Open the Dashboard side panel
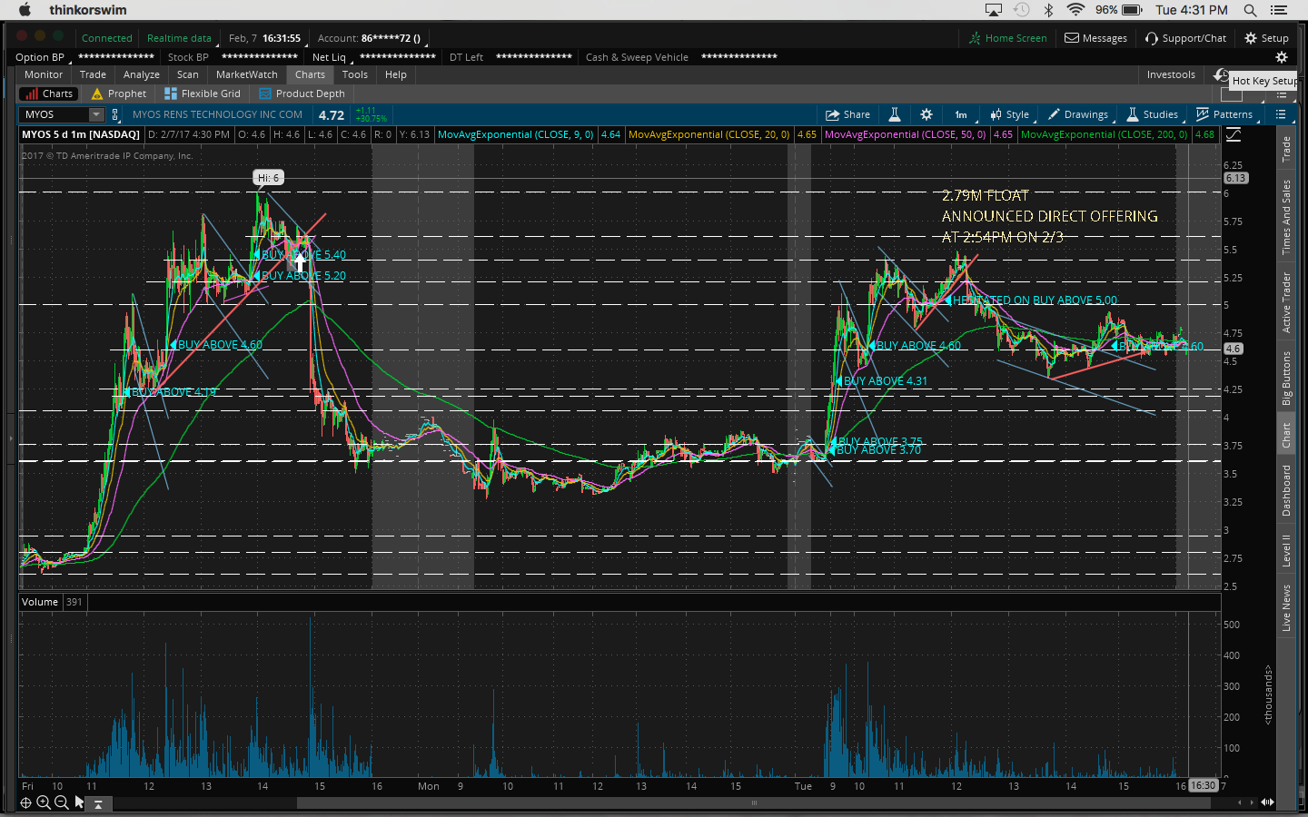The width and height of the screenshot is (1308, 817). click(1286, 490)
